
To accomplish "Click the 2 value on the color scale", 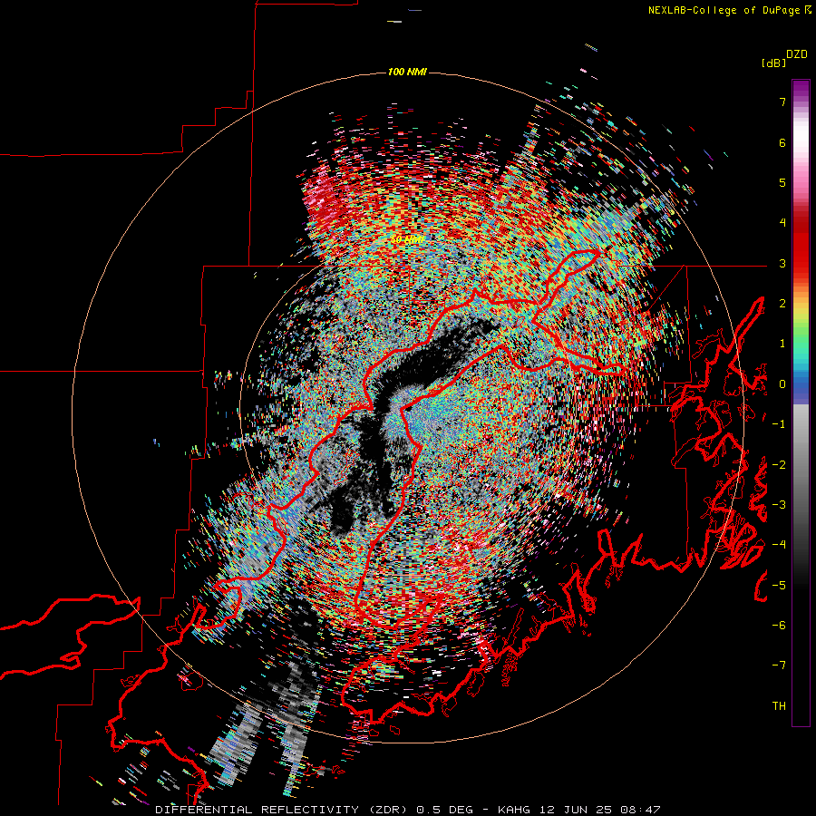I will [x=782, y=304].
